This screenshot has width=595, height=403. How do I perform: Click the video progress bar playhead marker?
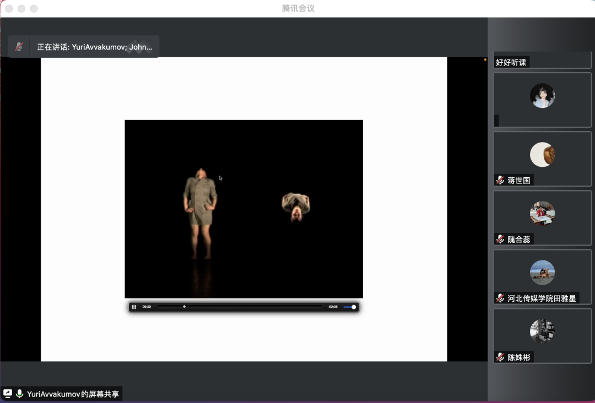[x=184, y=307]
